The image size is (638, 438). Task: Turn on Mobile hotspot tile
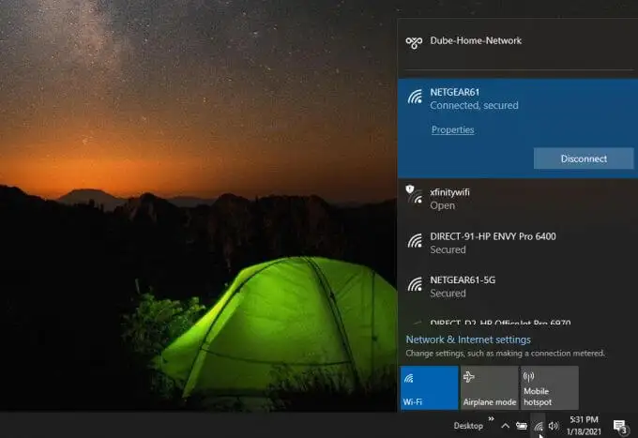[549, 387]
